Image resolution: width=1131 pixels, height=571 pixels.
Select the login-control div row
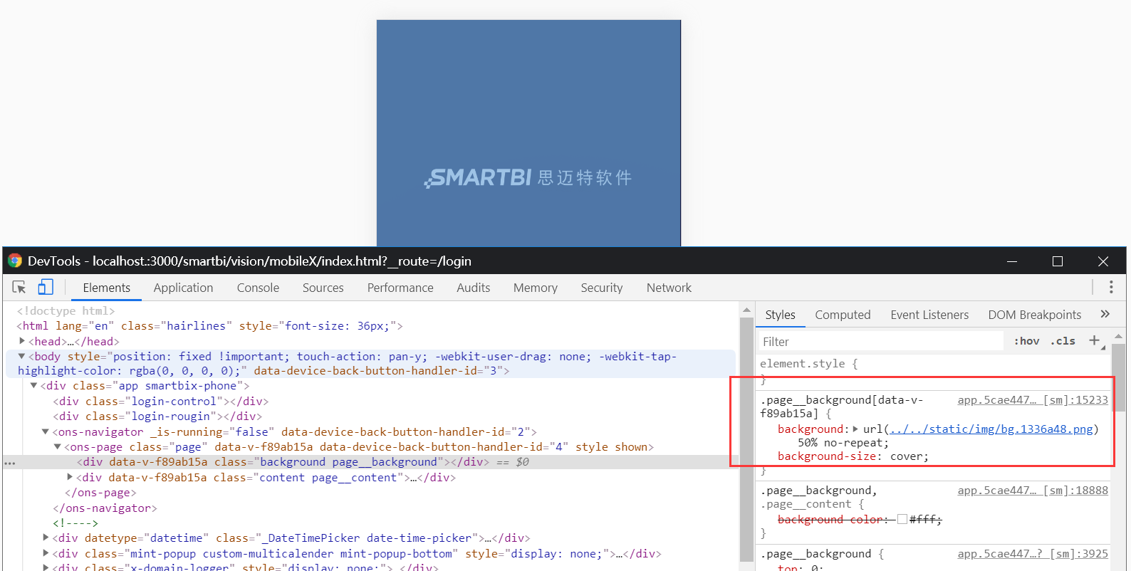160,402
